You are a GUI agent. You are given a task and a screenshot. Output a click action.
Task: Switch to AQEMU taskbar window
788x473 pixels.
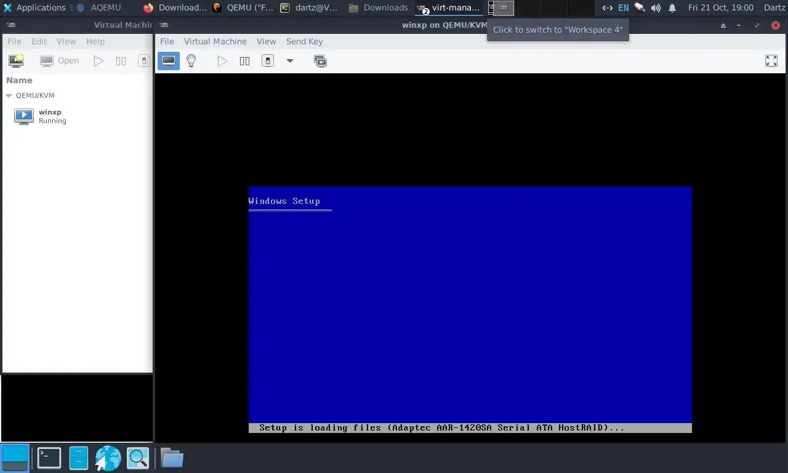click(x=98, y=7)
